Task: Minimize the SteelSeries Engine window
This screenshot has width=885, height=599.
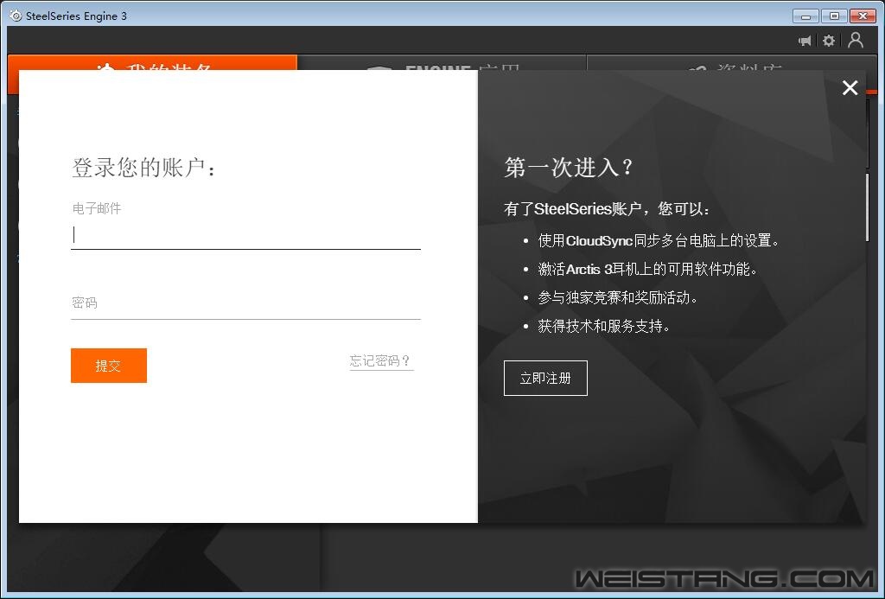Action: pos(805,16)
